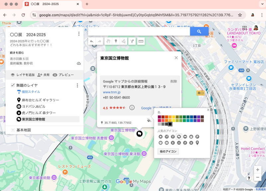Click レイヤを追加 to add a layer
Viewport: 266px width, 191px height.
point(23,75)
